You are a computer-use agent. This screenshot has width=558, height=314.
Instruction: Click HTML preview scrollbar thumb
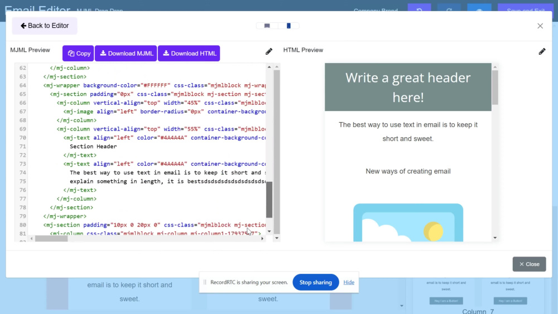click(x=495, y=88)
